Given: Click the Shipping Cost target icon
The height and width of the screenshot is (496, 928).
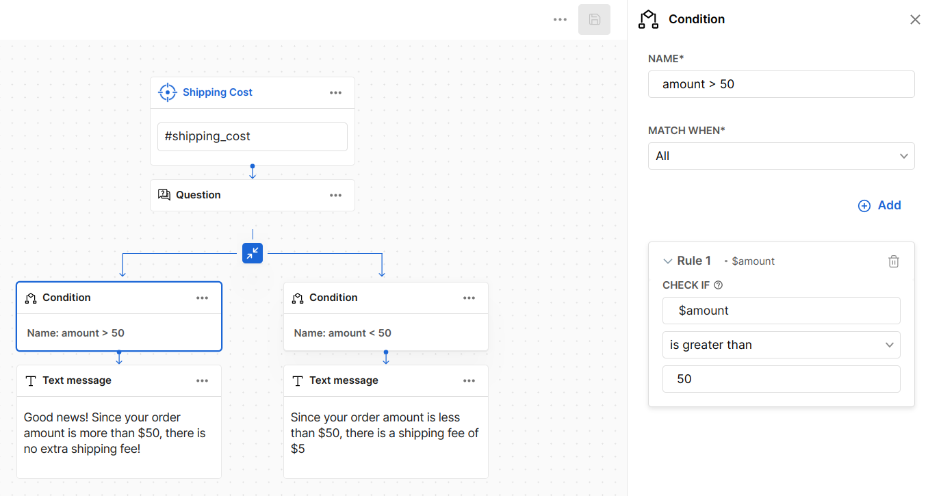Looking at the screenshot, I should tap(167, 92).
